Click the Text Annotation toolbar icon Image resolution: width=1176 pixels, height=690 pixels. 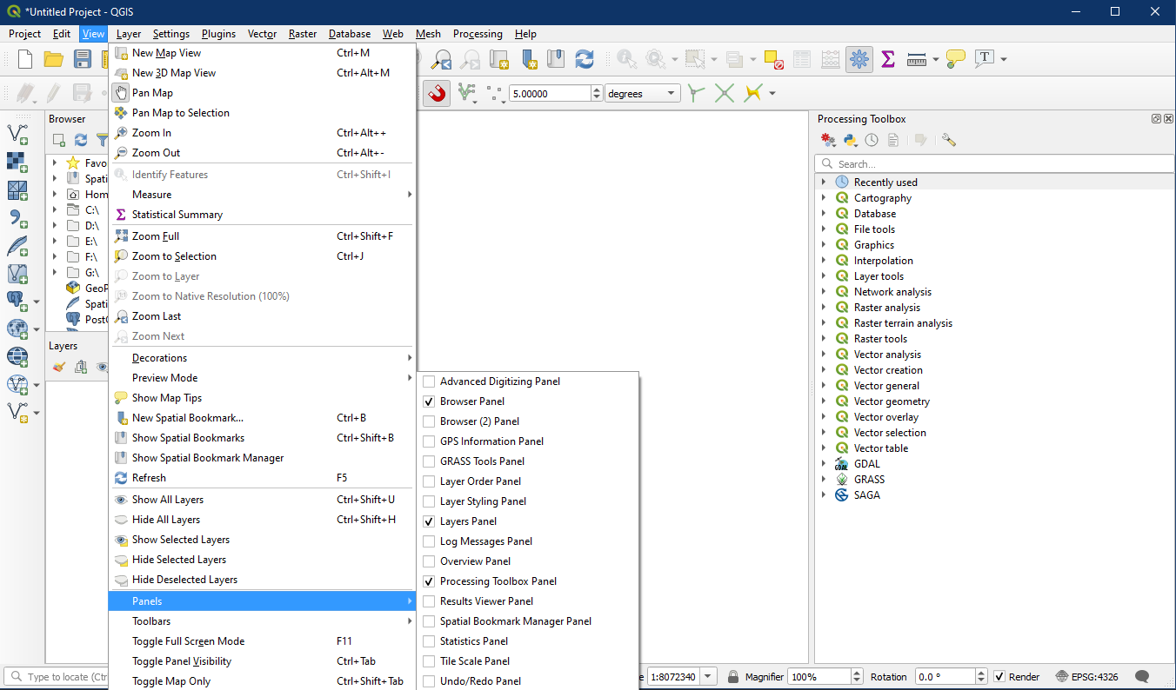click(985, 59)
